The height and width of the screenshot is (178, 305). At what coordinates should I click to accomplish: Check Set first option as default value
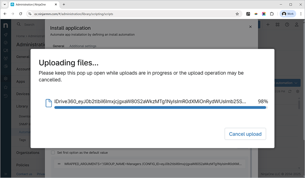53,153
